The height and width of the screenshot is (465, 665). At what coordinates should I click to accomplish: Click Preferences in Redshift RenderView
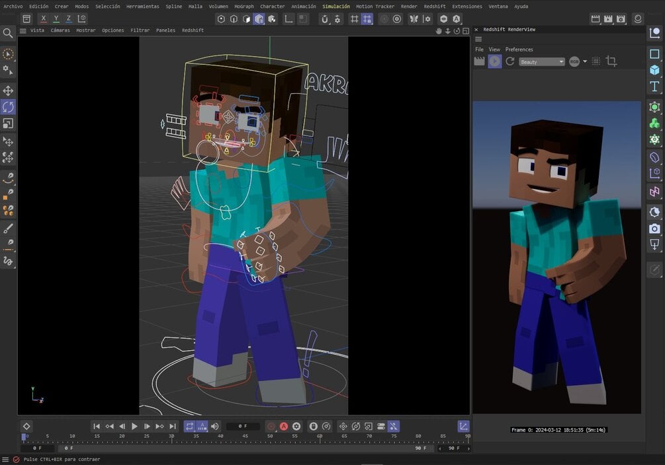point(519,50)
